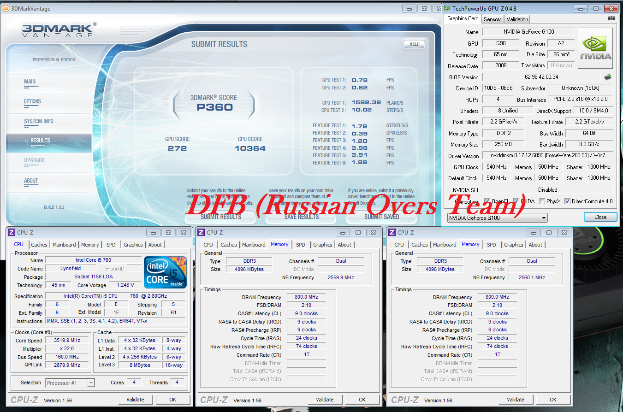Click the QPI Link value 2879.9 MHz
The image size is (623, 412).
coord(67,365)
